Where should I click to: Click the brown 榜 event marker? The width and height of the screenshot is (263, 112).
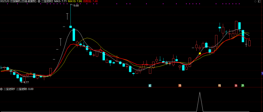click(x=219, y=86)
